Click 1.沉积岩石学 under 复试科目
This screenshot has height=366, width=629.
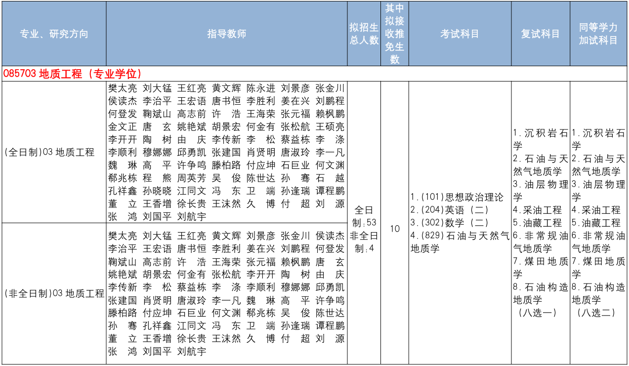541,139
